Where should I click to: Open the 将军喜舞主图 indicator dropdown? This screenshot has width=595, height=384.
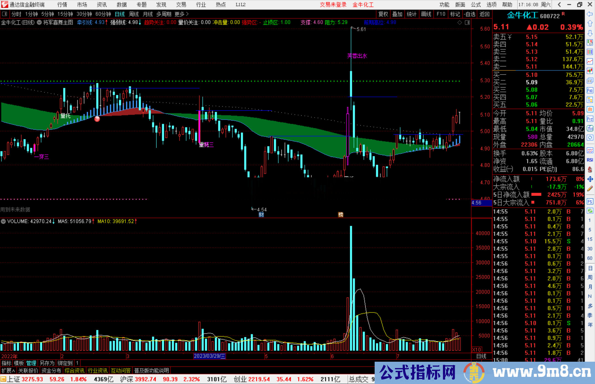39,23
